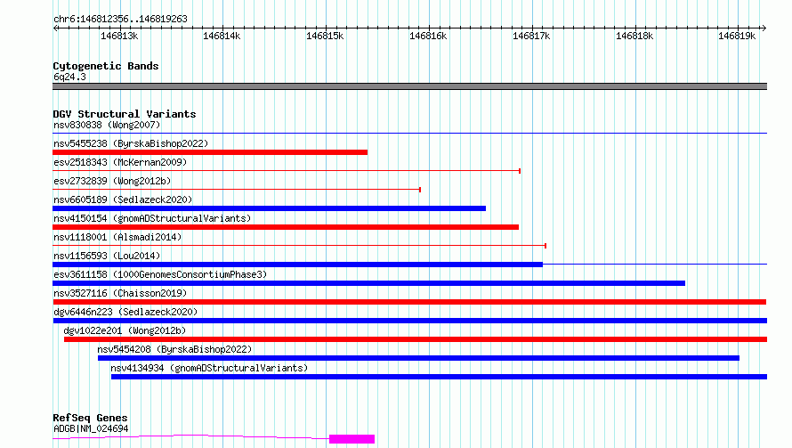The image size is (792, 448).
Task: Open variant nsv5455238 (ByrskaBishop2022) label
Action: (x=131, y=143)
